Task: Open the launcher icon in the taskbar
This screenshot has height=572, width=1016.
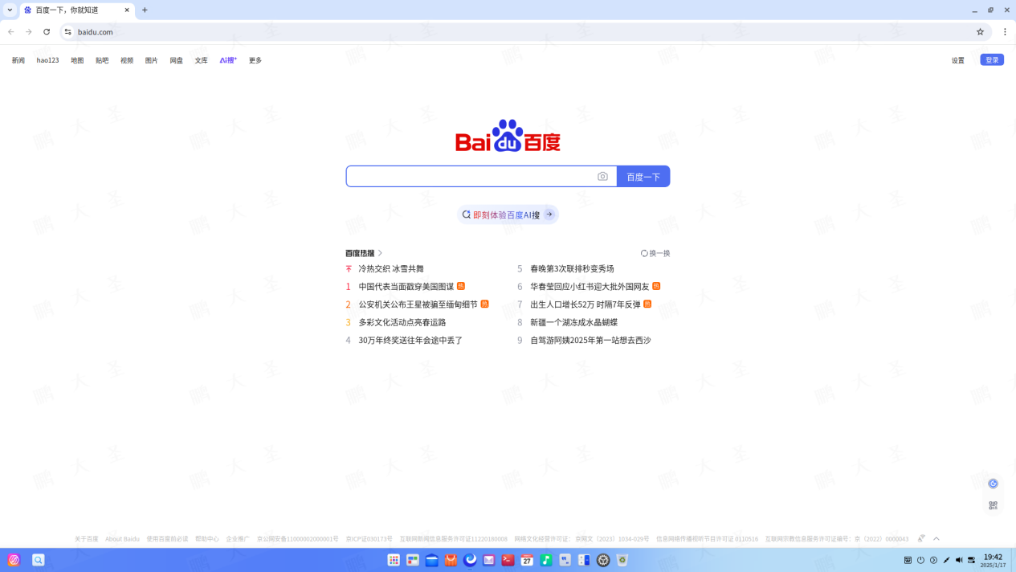Action: tap(14, 560)
